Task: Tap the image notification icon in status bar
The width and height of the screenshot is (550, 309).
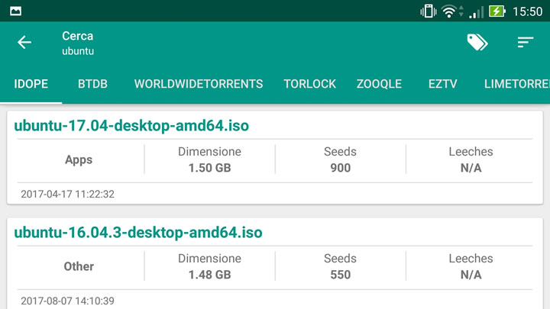Action: click(x=16, y=11)
